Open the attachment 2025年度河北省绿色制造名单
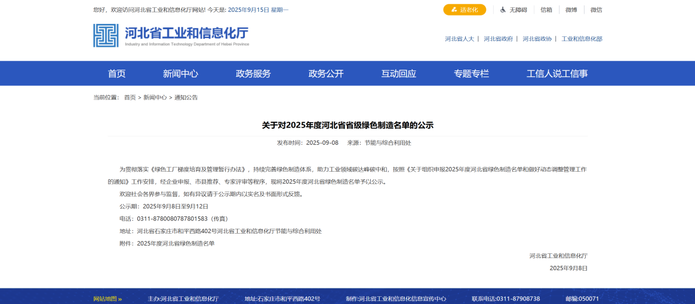Screen dimensions: 695x304 (x=176, y=243)
